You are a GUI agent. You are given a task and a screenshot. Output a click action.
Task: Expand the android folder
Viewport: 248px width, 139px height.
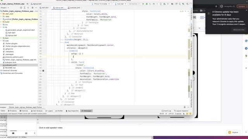click(x=1, y=19)
